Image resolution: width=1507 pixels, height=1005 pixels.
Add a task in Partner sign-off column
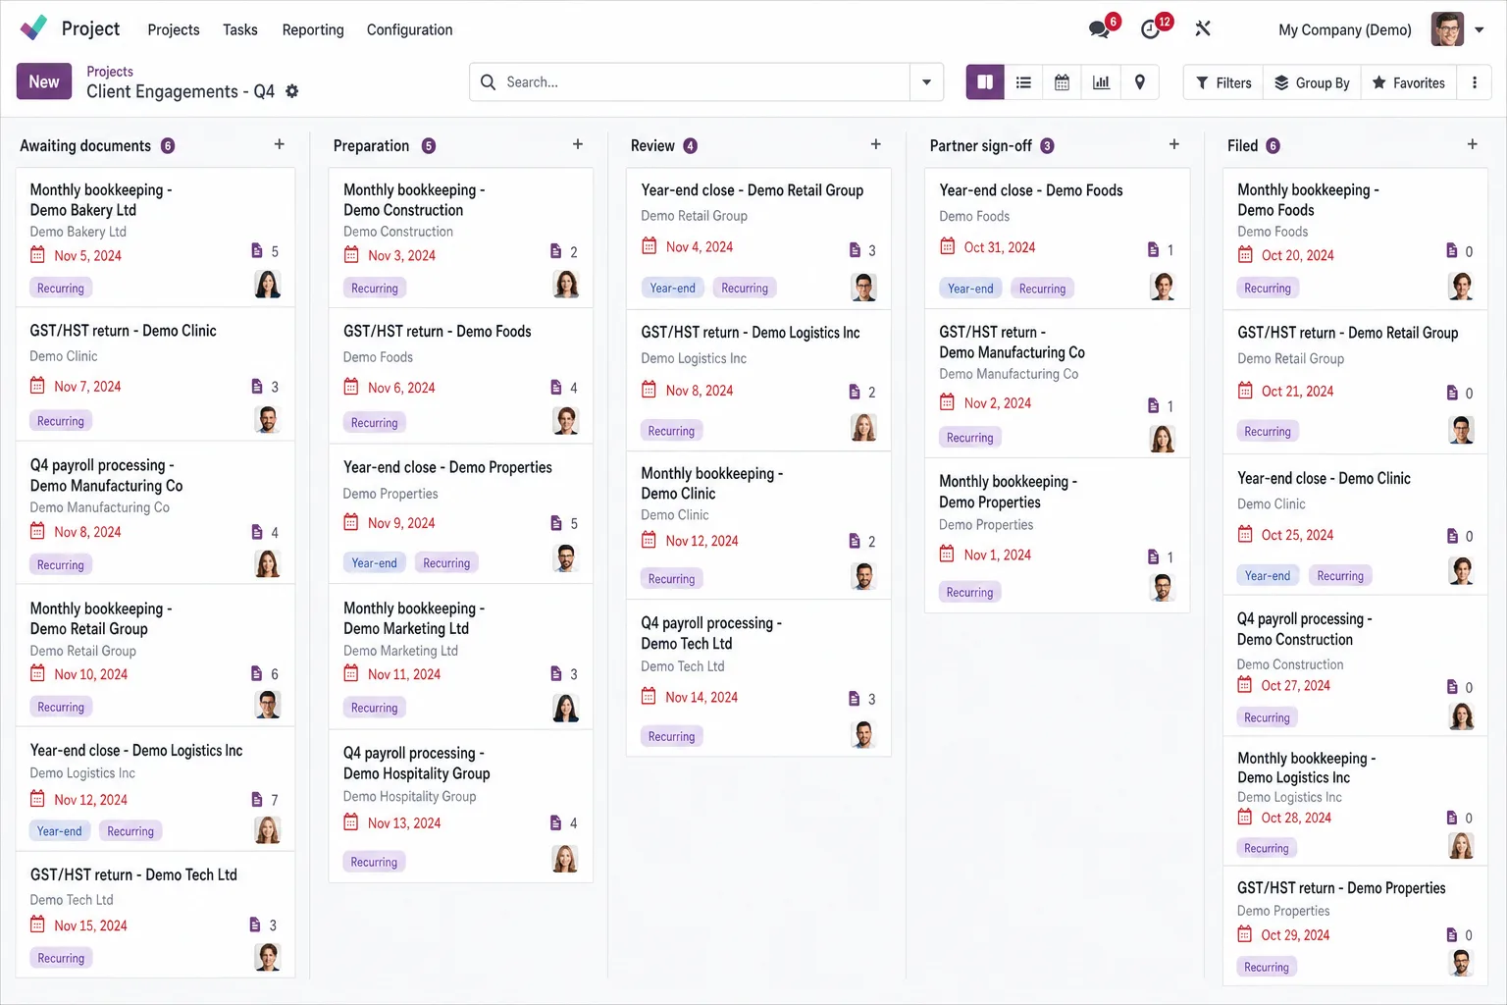tap(1174, 144)
